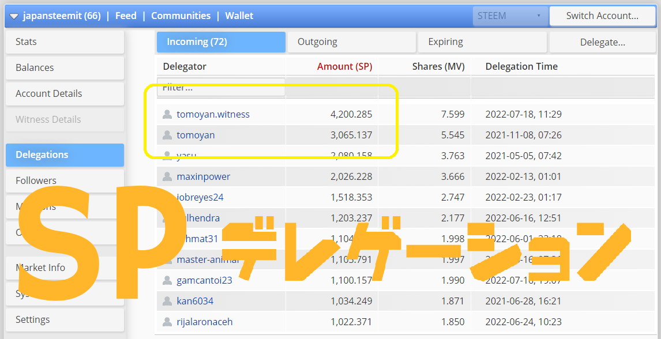This screenshot has height=339, width=661.
Task: Click the japansteemit (66) account name
Action: click(62, 16)
